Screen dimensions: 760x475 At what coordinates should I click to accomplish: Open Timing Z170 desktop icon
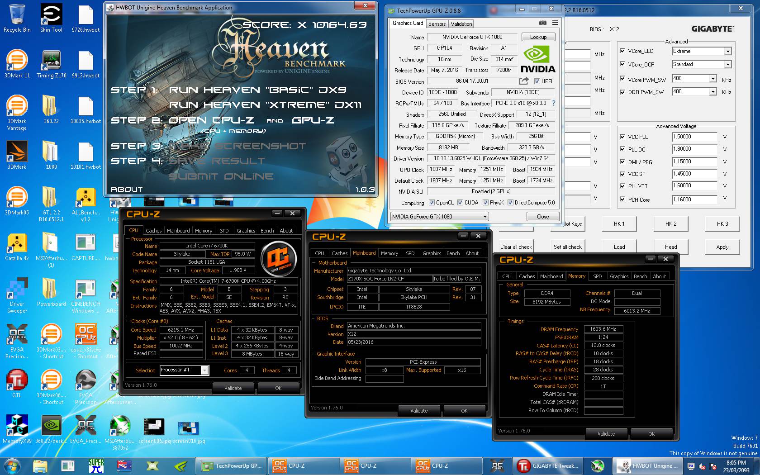(51, 64)
